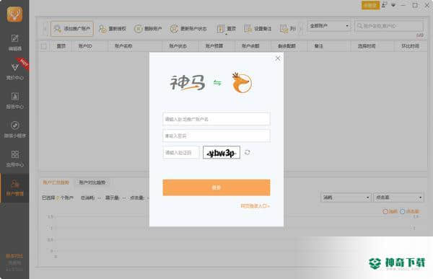The width and height of the screenshot is (433, 279).
Task: Sort by the account ID column header
Action: click(85, 46)
